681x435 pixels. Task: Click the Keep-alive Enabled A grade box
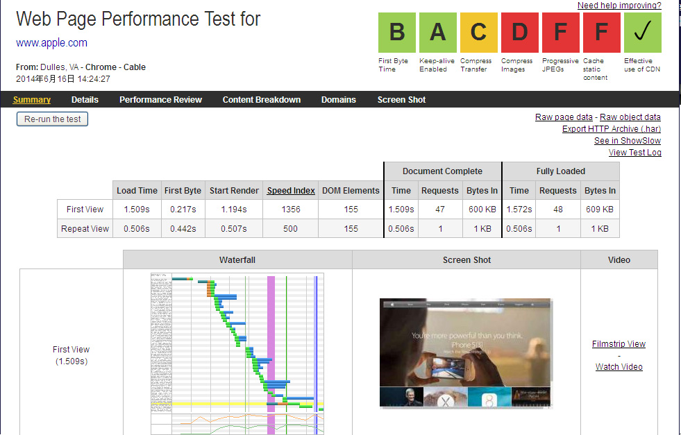click(438, 32)
